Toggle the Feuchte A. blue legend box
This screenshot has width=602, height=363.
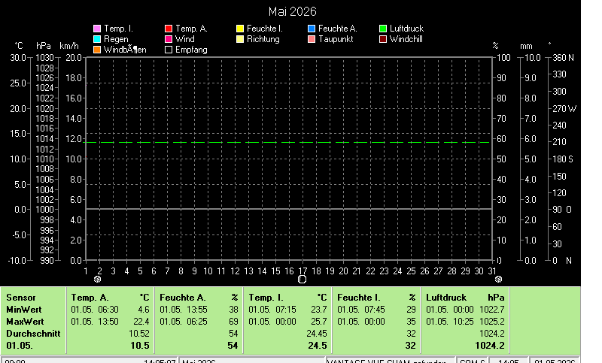(x=312, y=29)
